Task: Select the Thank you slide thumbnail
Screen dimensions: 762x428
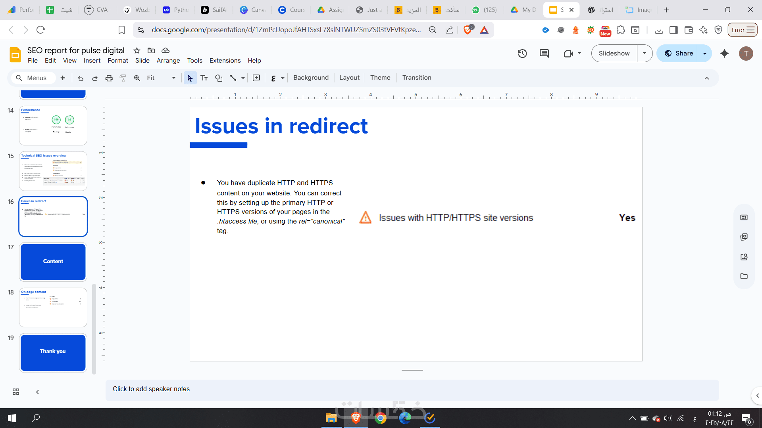Action: [53, 352]
